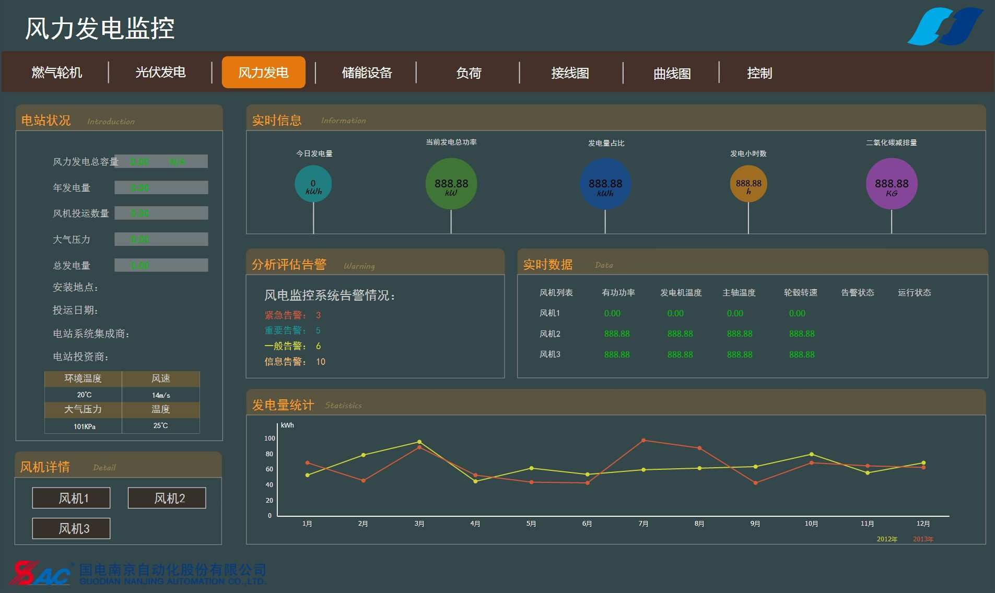Open the 曲线图 tab
This screenshot has width=995, height=593.
[672, 74]
